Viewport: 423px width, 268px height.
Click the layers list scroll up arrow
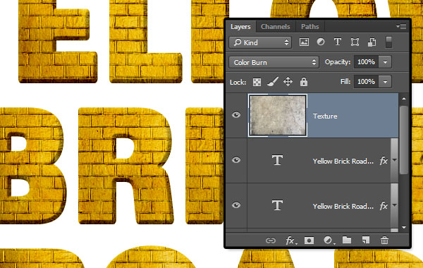tap(404, 99)
